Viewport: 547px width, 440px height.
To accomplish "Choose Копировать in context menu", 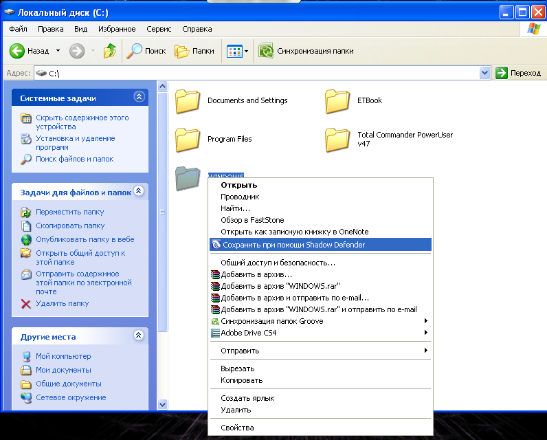I will (320, 380).
